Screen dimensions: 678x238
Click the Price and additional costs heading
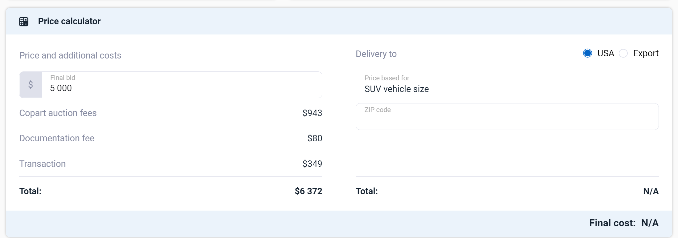(70, 55)
